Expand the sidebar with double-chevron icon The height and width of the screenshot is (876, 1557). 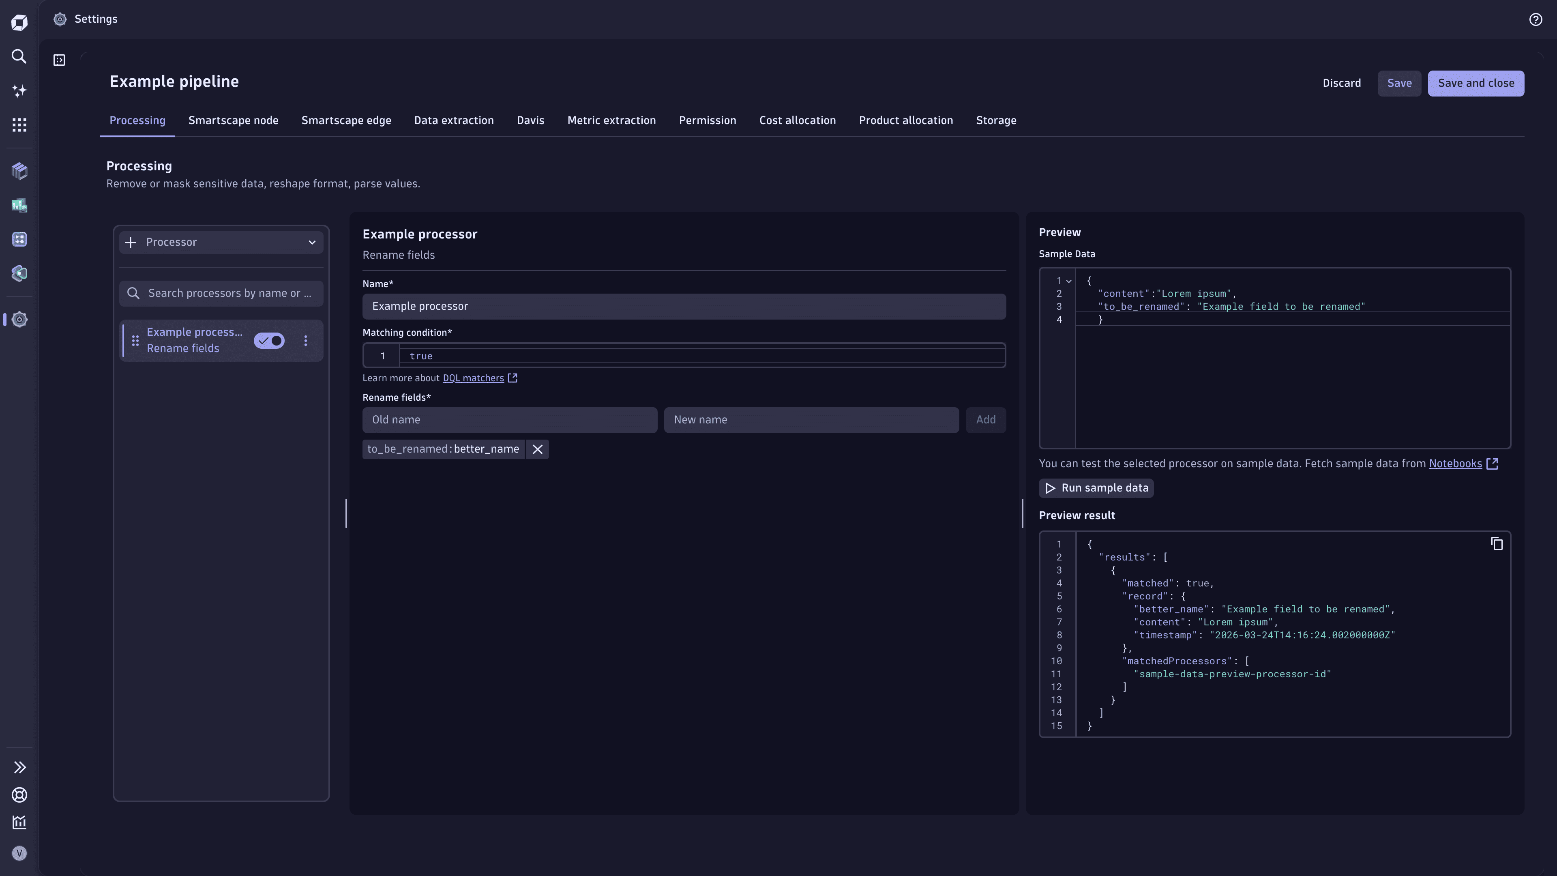pos(20,766)
